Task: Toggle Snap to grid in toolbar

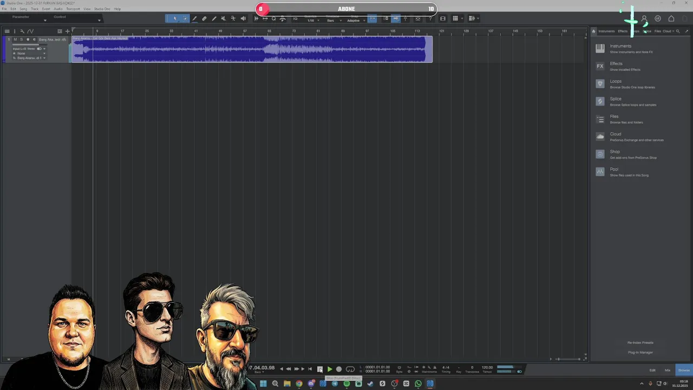Action: click(372, 18)
